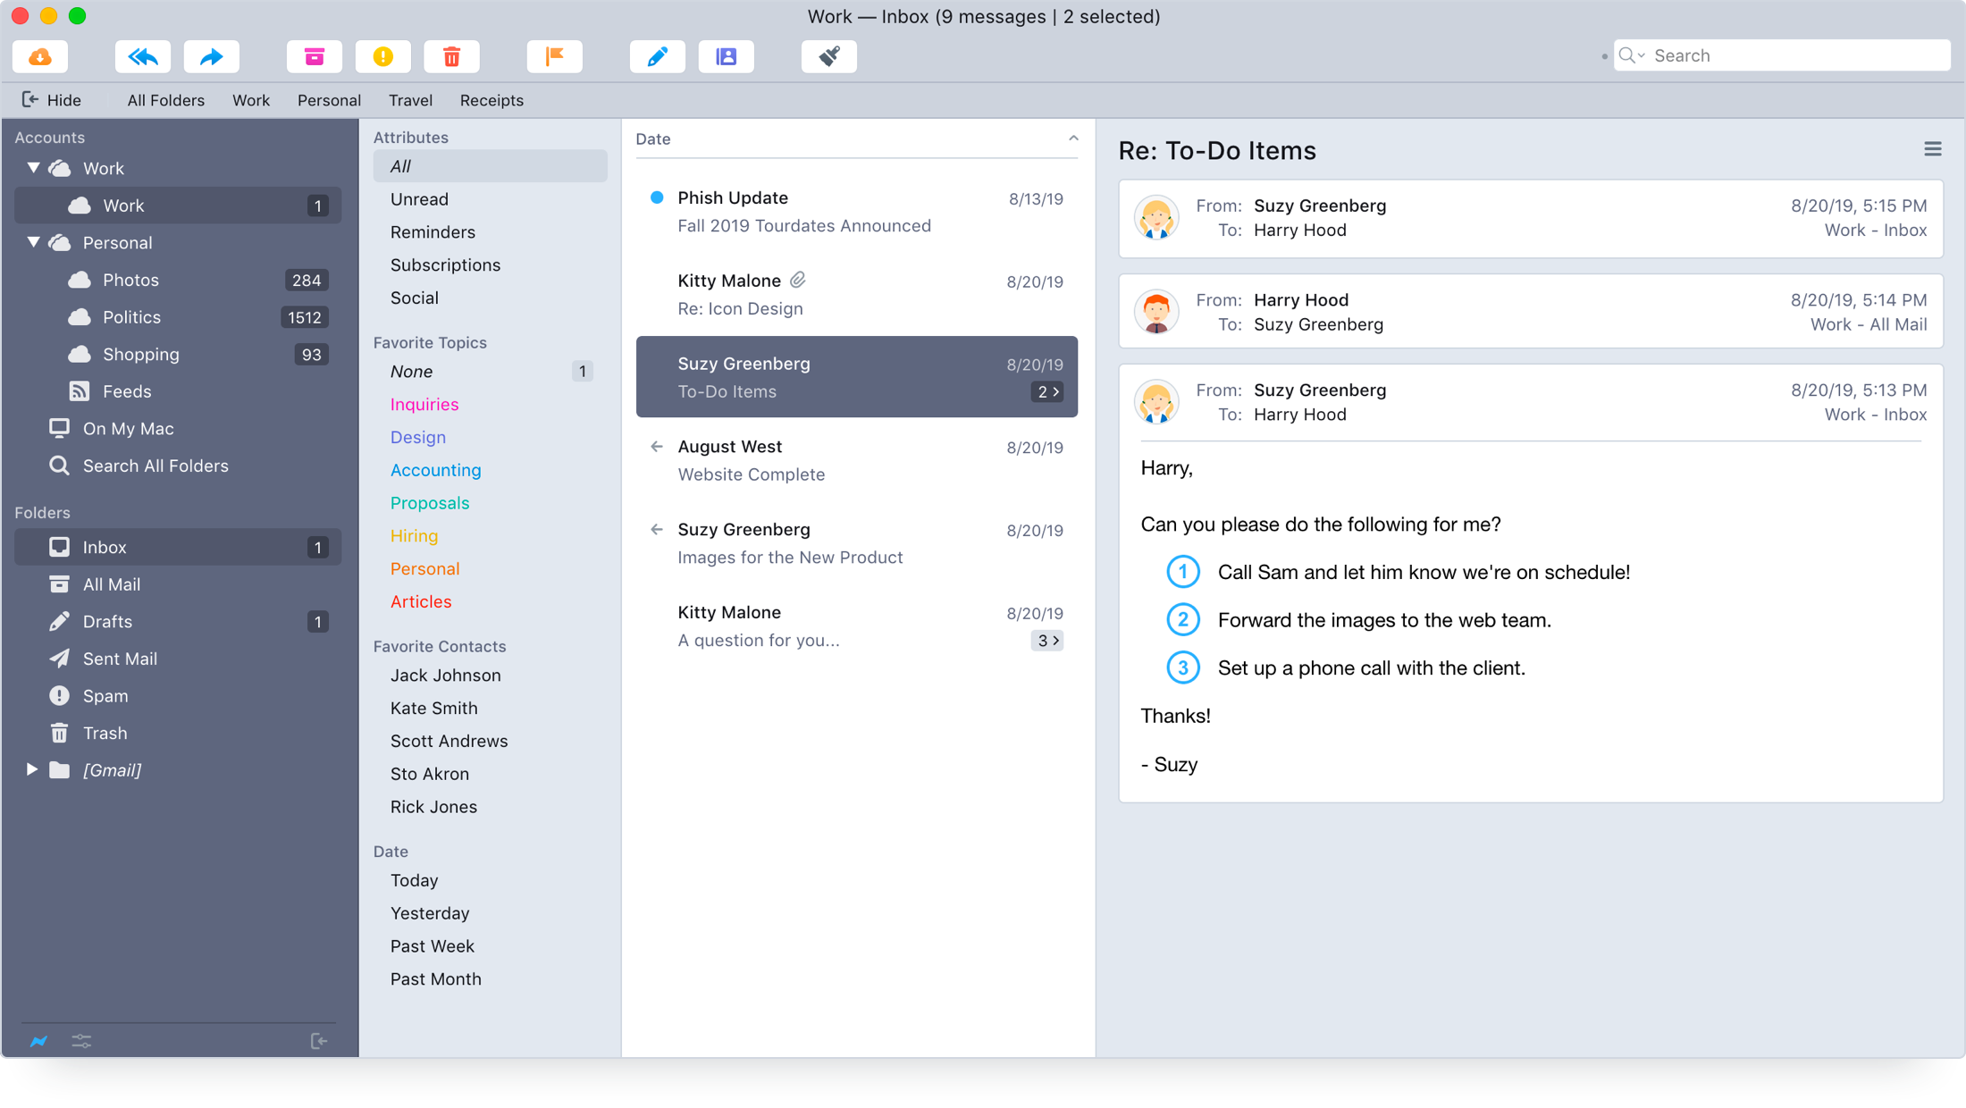1966x1108 pixels.
Task: Compose new message with pencil icon
Action: 657,56
